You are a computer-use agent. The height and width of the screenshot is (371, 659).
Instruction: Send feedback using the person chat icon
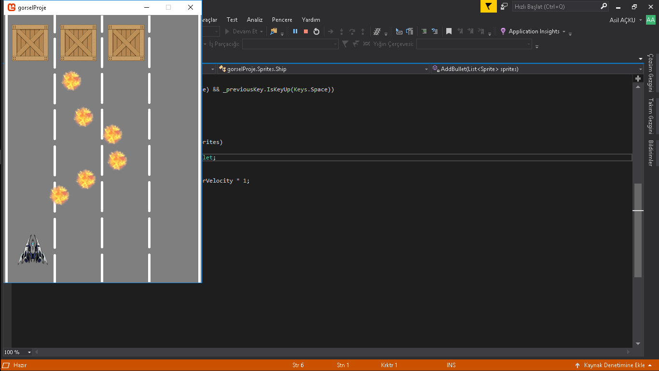[x=504, y=6]
